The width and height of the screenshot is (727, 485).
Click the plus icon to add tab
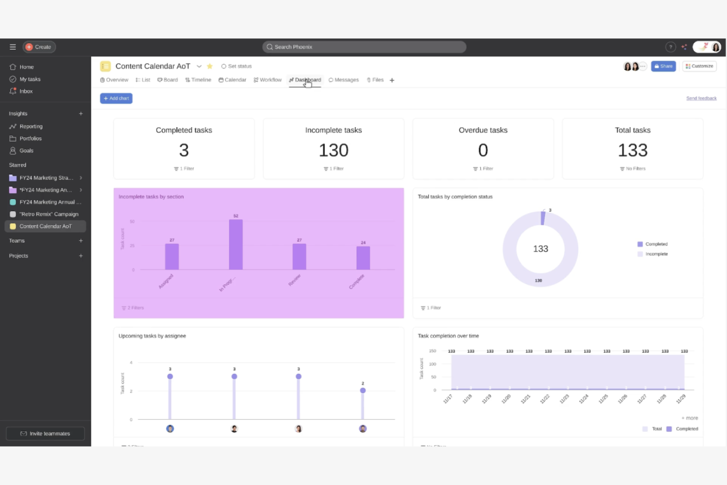pos(392,80)
